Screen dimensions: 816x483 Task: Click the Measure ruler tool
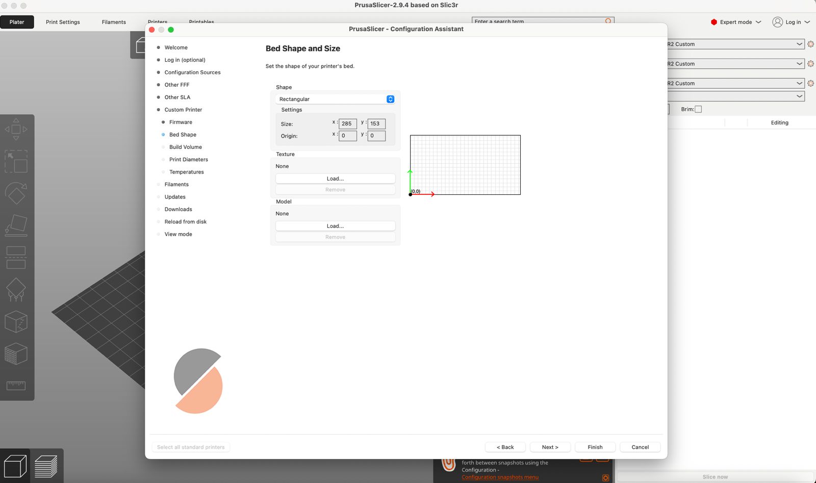(16, 385)
